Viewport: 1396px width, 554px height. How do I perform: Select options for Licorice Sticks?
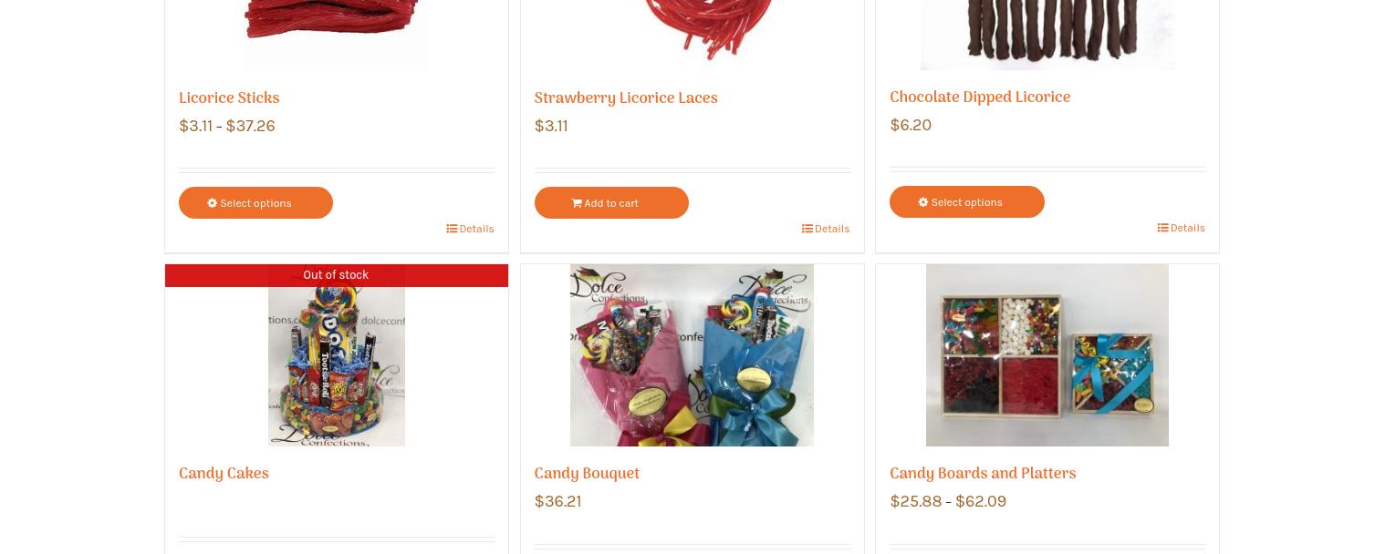[x=255, y=202]
